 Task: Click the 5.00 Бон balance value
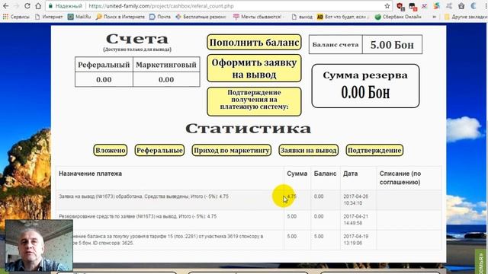tap(392, 45)
